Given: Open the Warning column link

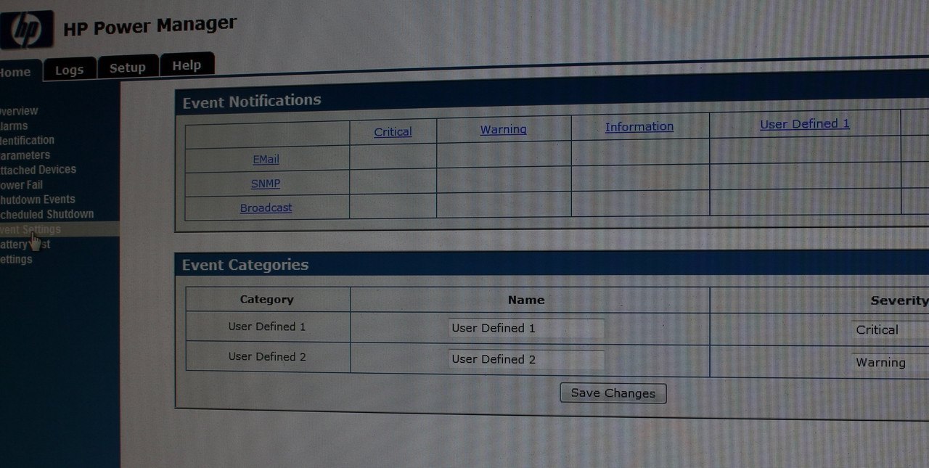Looking at the screenshot, I should 503,129.
